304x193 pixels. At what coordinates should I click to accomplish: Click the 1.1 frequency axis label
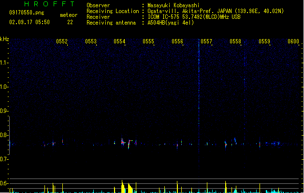4,63
